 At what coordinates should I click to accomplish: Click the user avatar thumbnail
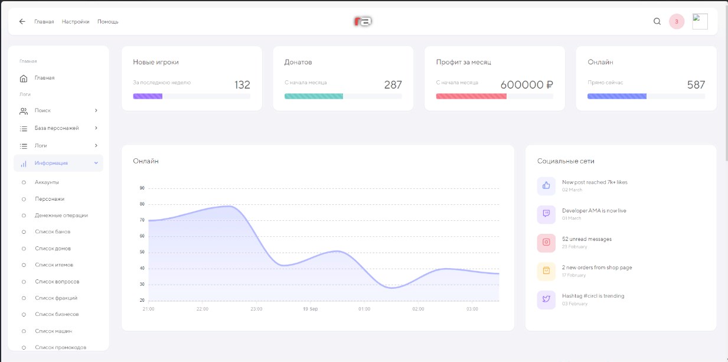tap(700, 21)
